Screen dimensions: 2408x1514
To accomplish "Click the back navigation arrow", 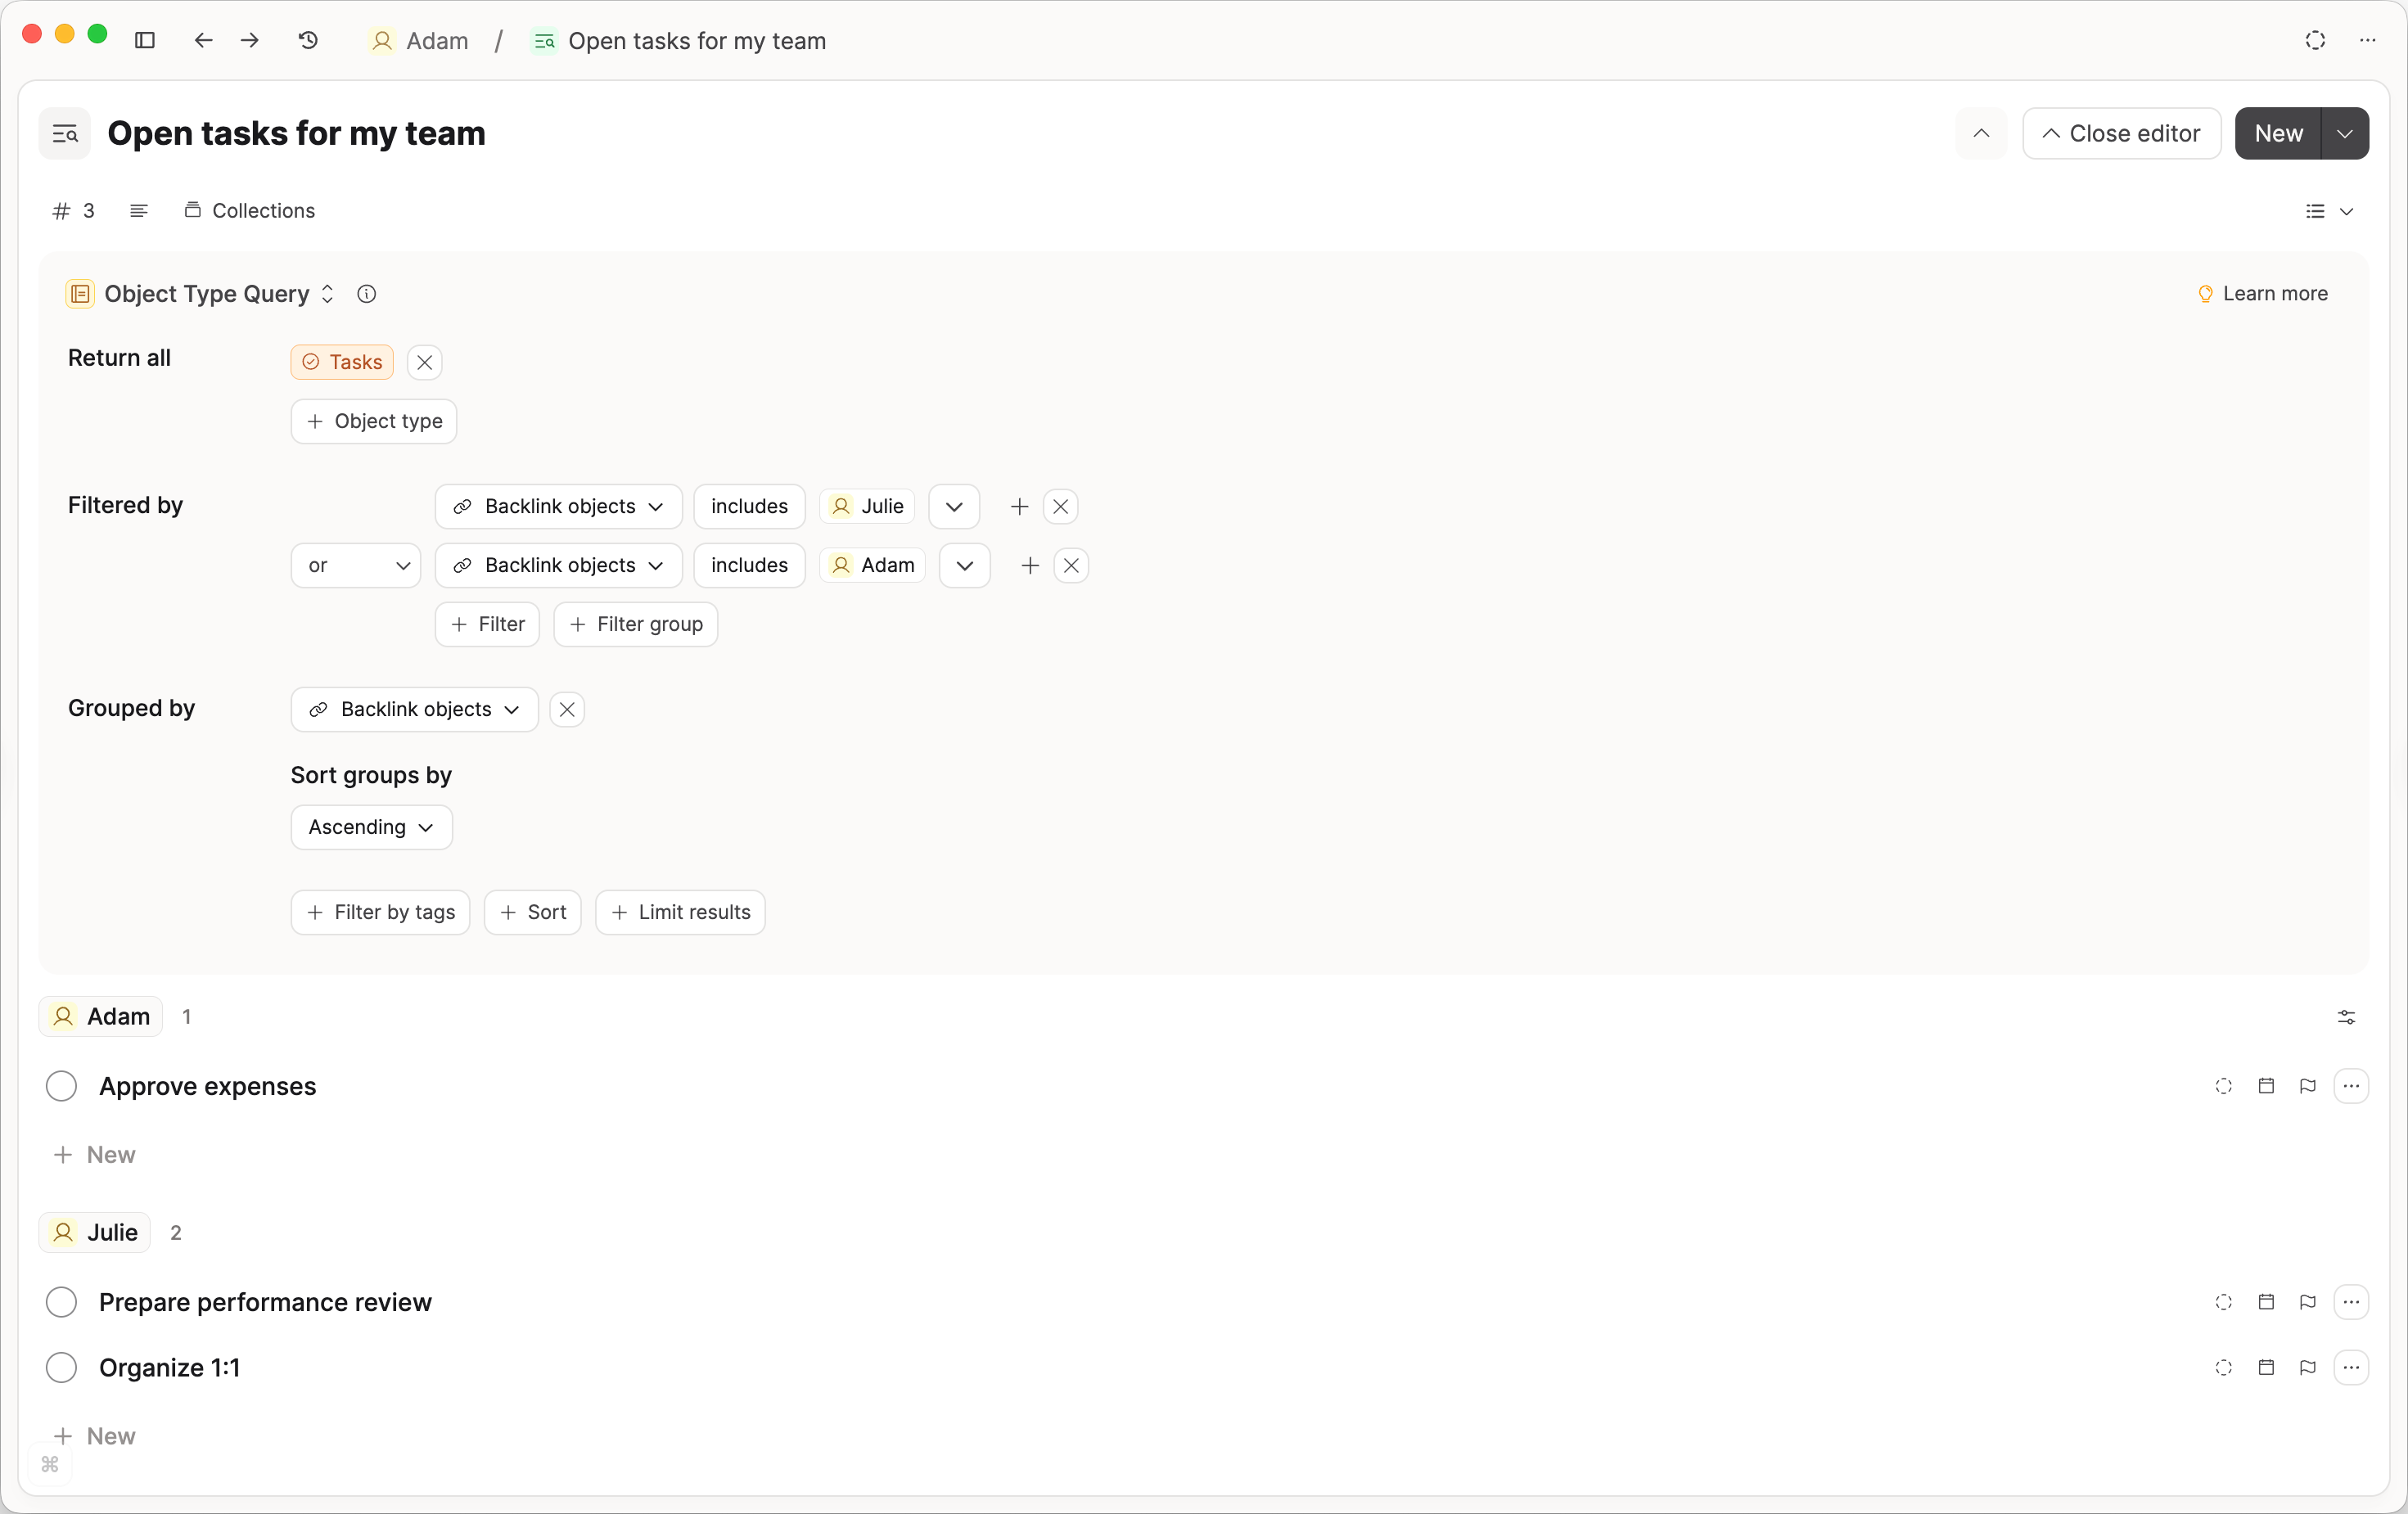I will (203, 41).
